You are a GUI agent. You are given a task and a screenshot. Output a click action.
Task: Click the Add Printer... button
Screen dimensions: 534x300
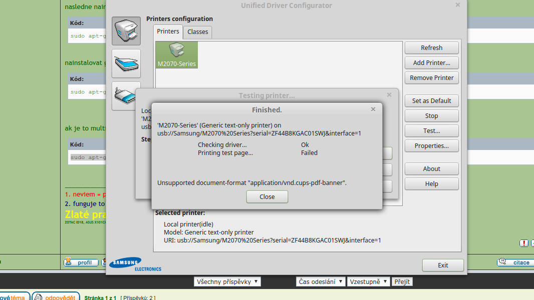(x=431, y=63)
